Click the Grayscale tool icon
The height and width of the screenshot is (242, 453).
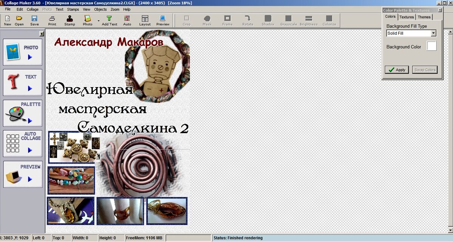[x=288, y=20]
